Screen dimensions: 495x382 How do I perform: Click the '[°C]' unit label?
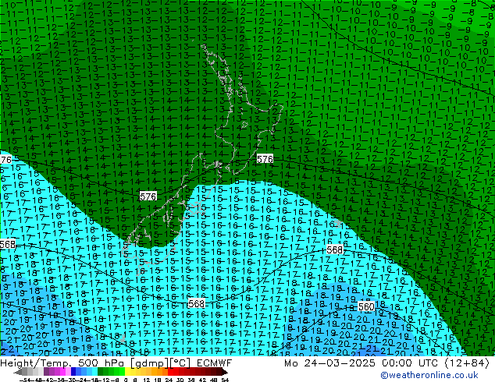(x=180, y=363)
